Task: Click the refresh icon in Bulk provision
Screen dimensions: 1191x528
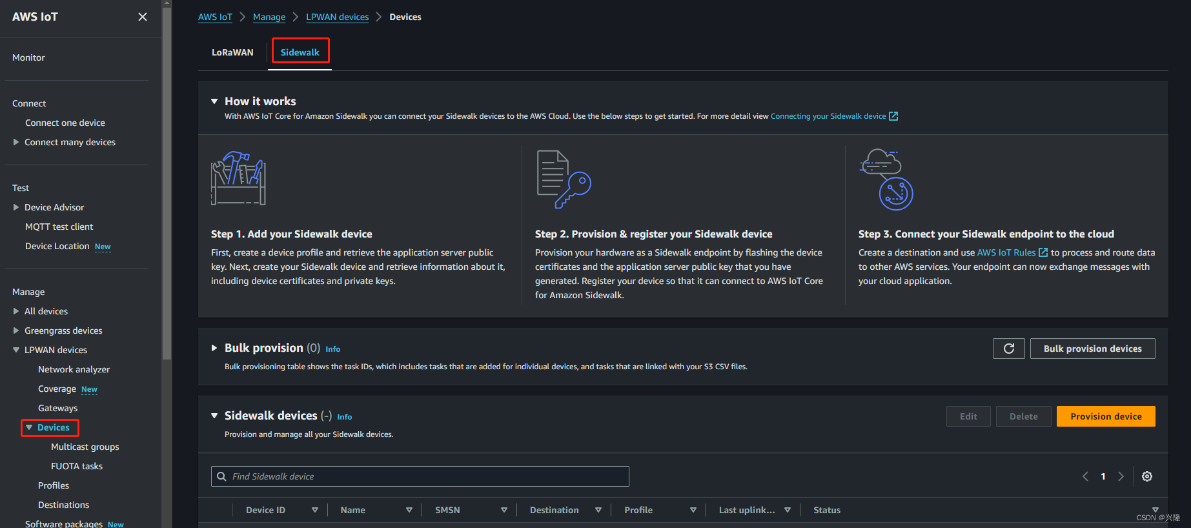Action: 1008,349
